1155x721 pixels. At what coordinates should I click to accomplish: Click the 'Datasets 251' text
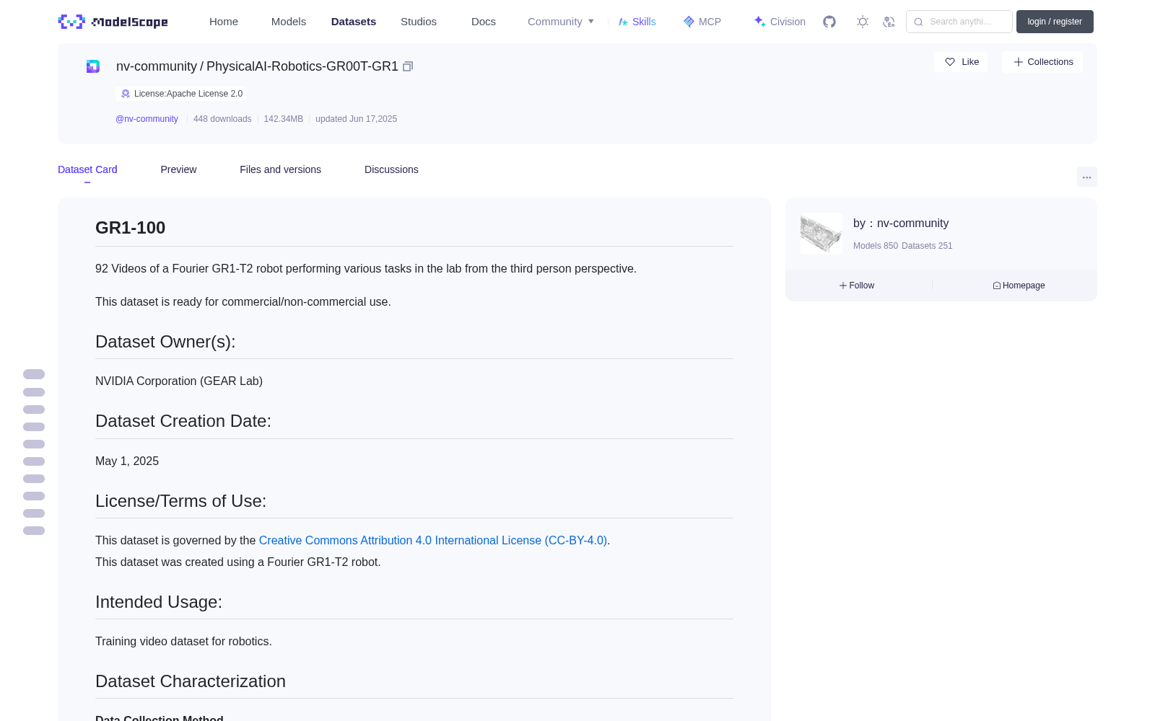927,246
